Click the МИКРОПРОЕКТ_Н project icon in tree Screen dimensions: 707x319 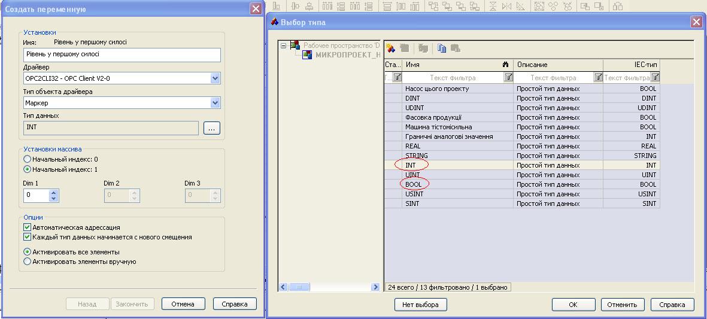coord(307,55)
